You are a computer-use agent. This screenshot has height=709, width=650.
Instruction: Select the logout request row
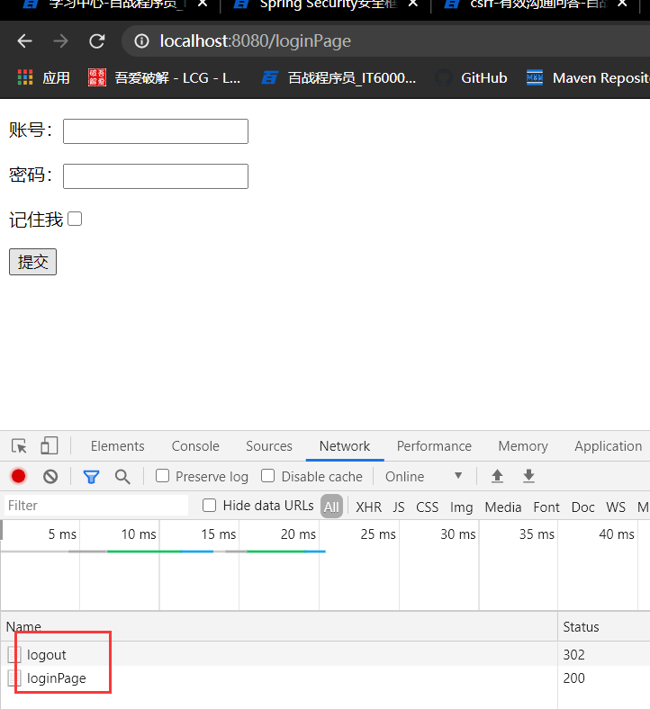click(x=325, y=654)
